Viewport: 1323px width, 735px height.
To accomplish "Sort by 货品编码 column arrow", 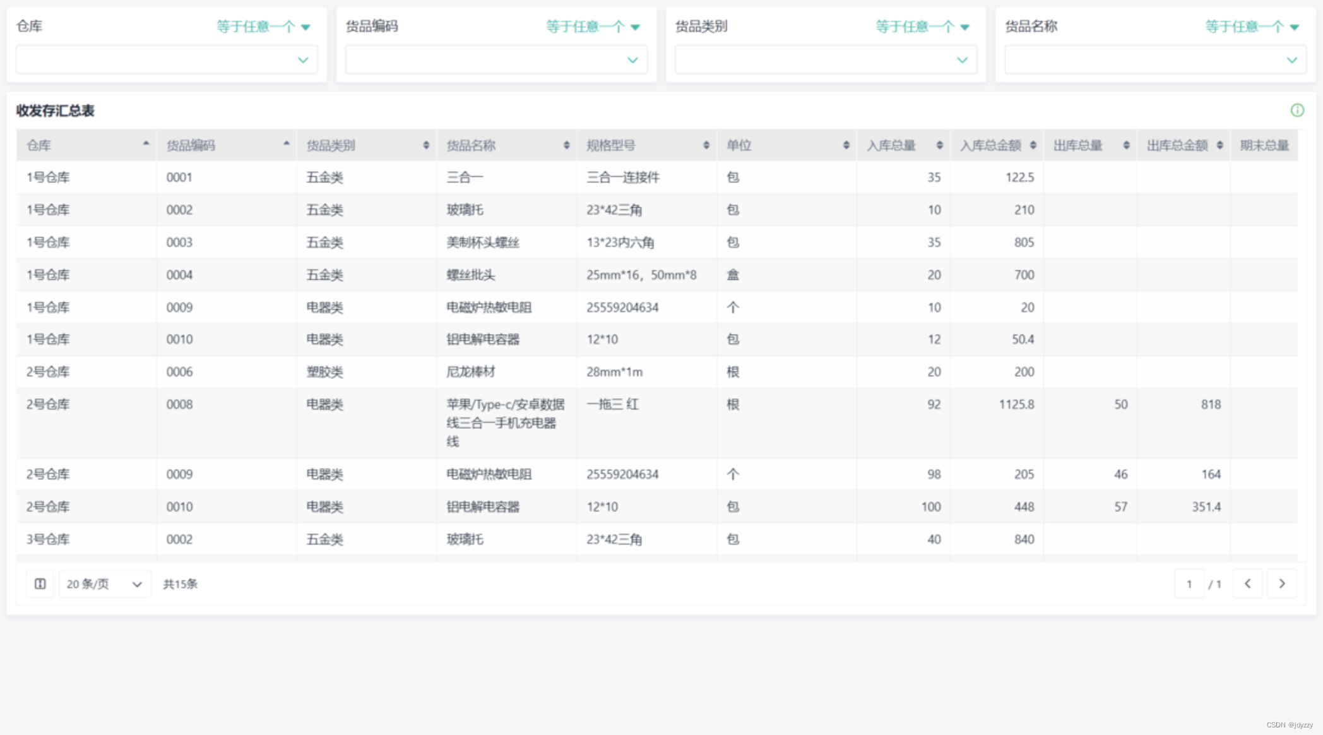I will click(x=286, y=145).
